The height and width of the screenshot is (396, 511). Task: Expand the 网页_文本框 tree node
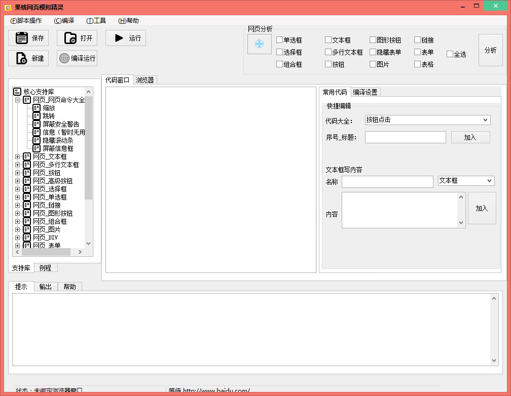click(18, 156)
